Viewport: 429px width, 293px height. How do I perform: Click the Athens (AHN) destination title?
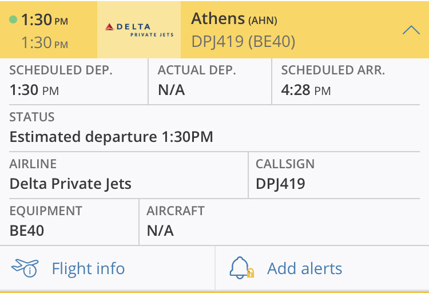(x=234, y=19)
